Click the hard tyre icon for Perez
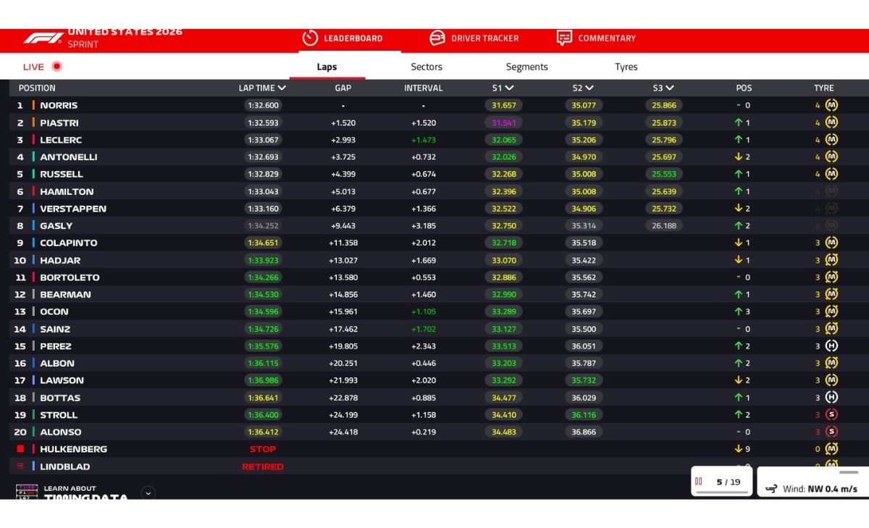869x528 pixels. click(x=831, y=346)
